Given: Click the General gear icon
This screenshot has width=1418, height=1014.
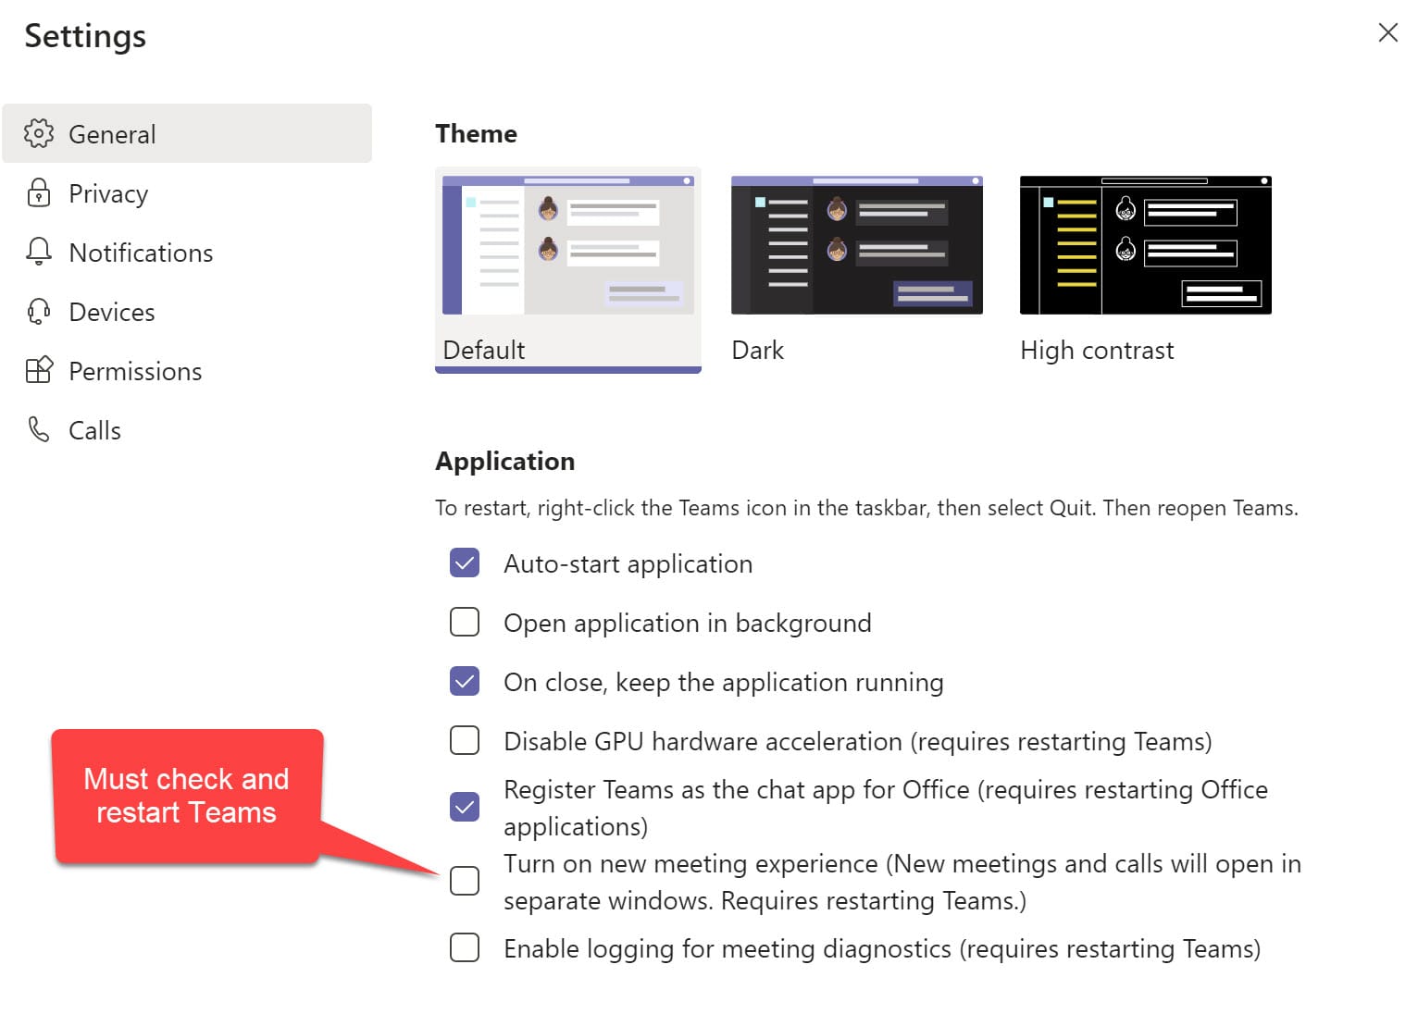Looking at the screenshot, I should point(39,134).
